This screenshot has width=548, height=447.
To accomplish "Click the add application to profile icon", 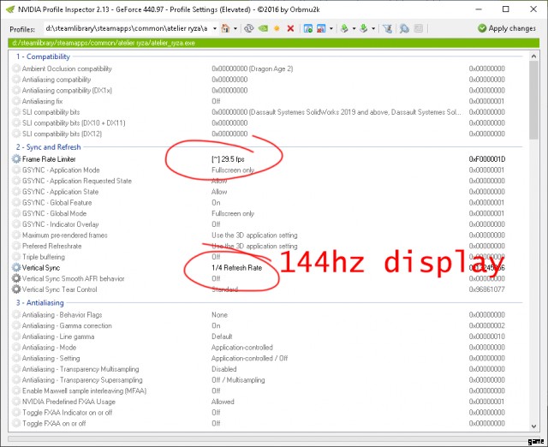I will tap(309, 28).
